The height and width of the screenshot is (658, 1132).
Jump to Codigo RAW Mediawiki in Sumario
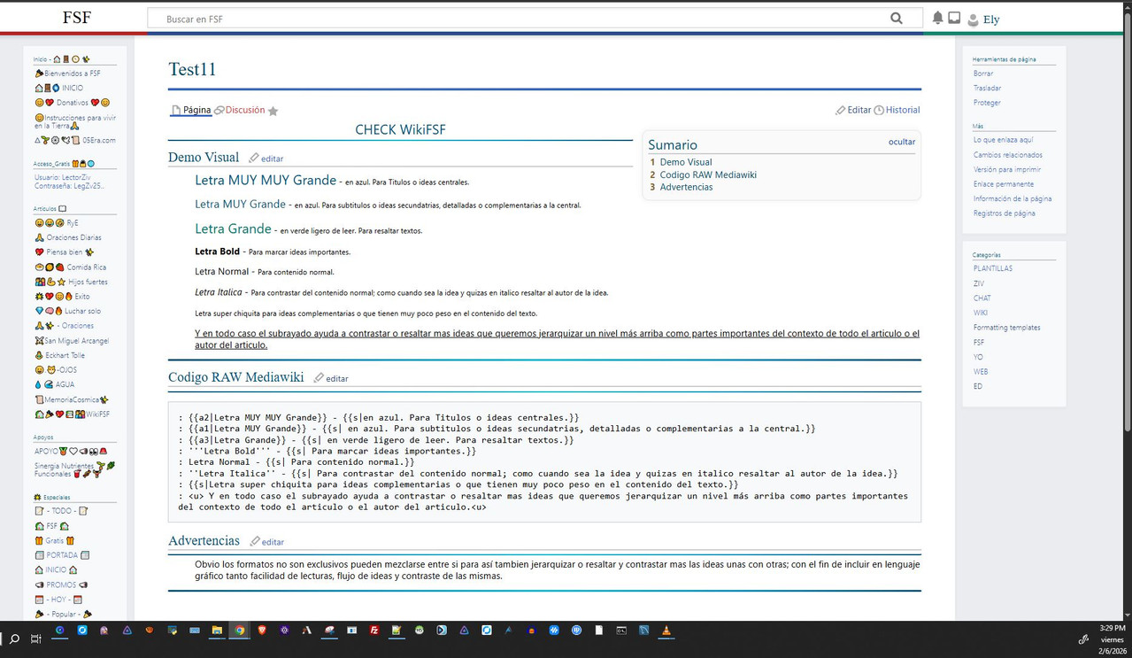click(708, 174)
